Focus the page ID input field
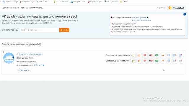 pyautogui.click(x=39, y=30)
